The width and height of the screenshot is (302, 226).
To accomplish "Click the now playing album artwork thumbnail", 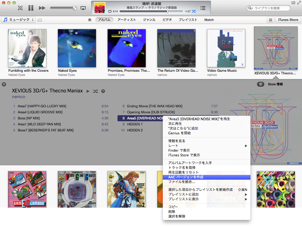I will (x=99, y=8).
